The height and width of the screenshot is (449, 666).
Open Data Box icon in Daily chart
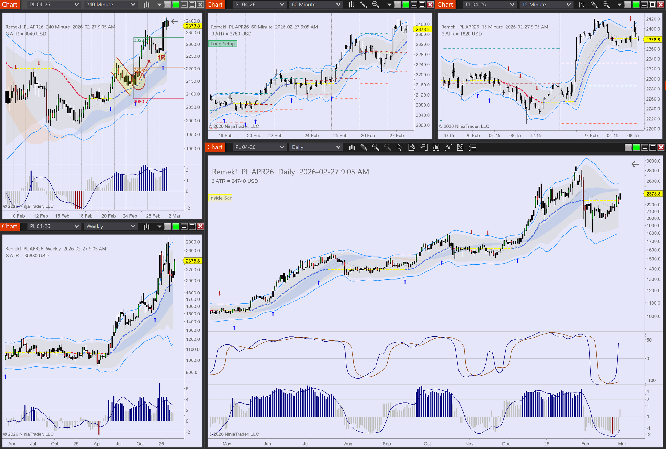coord(412,147)
